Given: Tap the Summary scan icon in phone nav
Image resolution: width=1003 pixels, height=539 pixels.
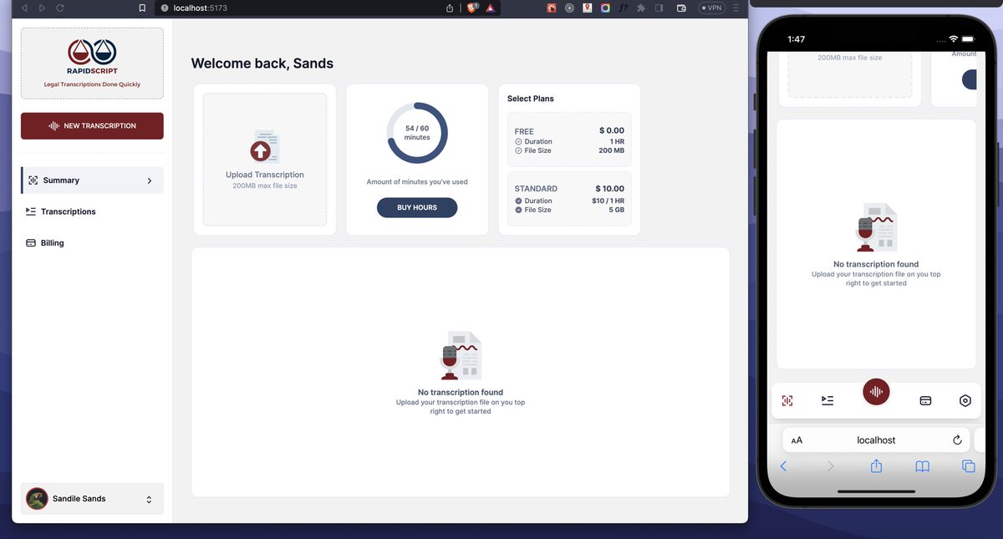Looking at the screenshot, I should [787, 400].
